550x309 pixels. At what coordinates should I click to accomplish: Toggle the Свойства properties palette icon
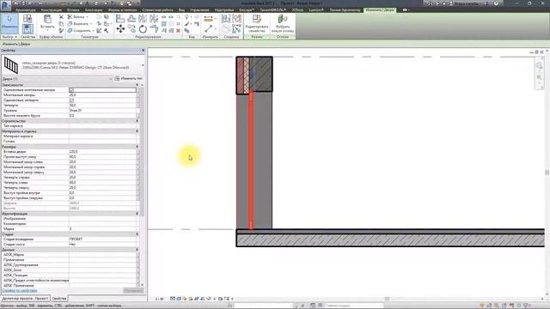tap(27, 29)
